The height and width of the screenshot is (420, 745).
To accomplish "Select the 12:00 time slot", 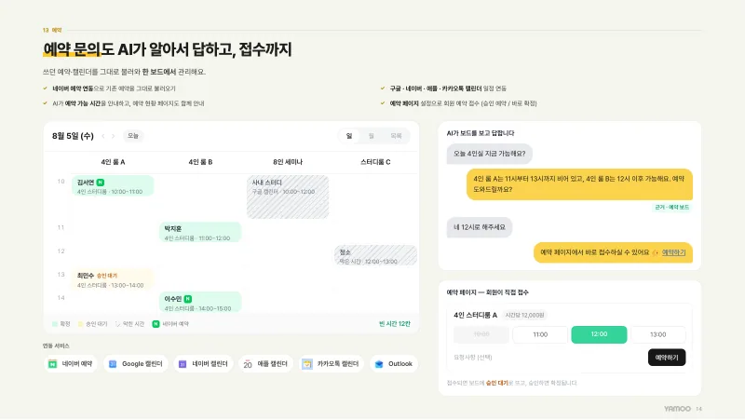I will [x=599, y=334].
